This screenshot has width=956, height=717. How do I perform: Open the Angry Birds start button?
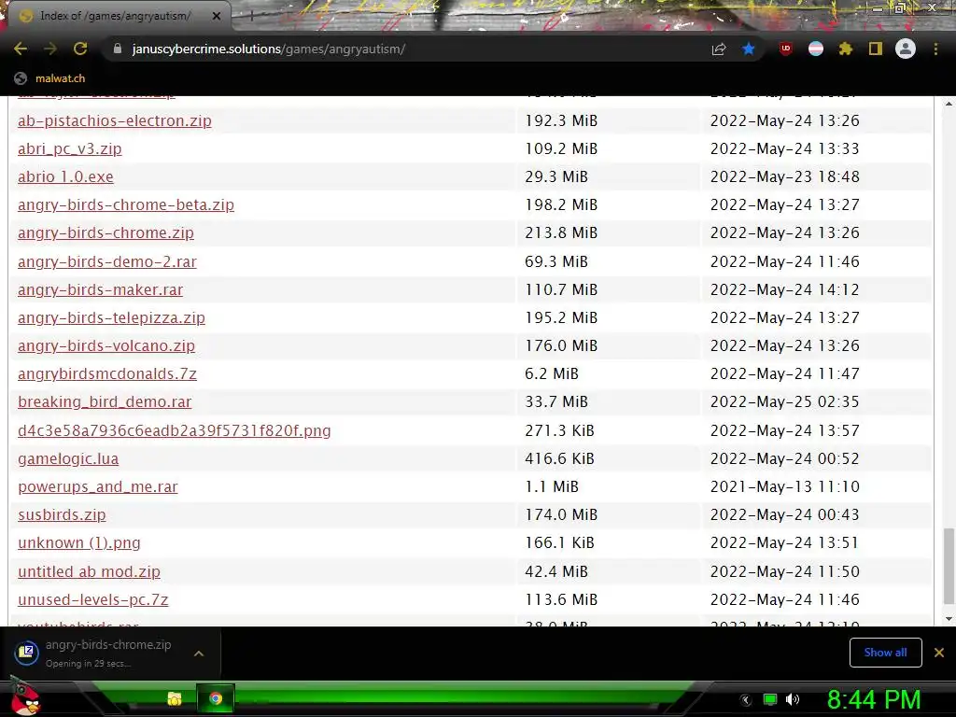(23, 698)
